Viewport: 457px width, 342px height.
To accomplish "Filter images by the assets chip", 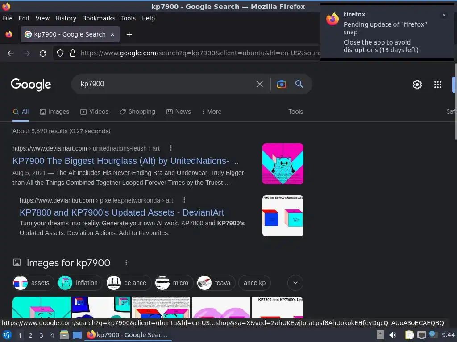I will [33, 283].
